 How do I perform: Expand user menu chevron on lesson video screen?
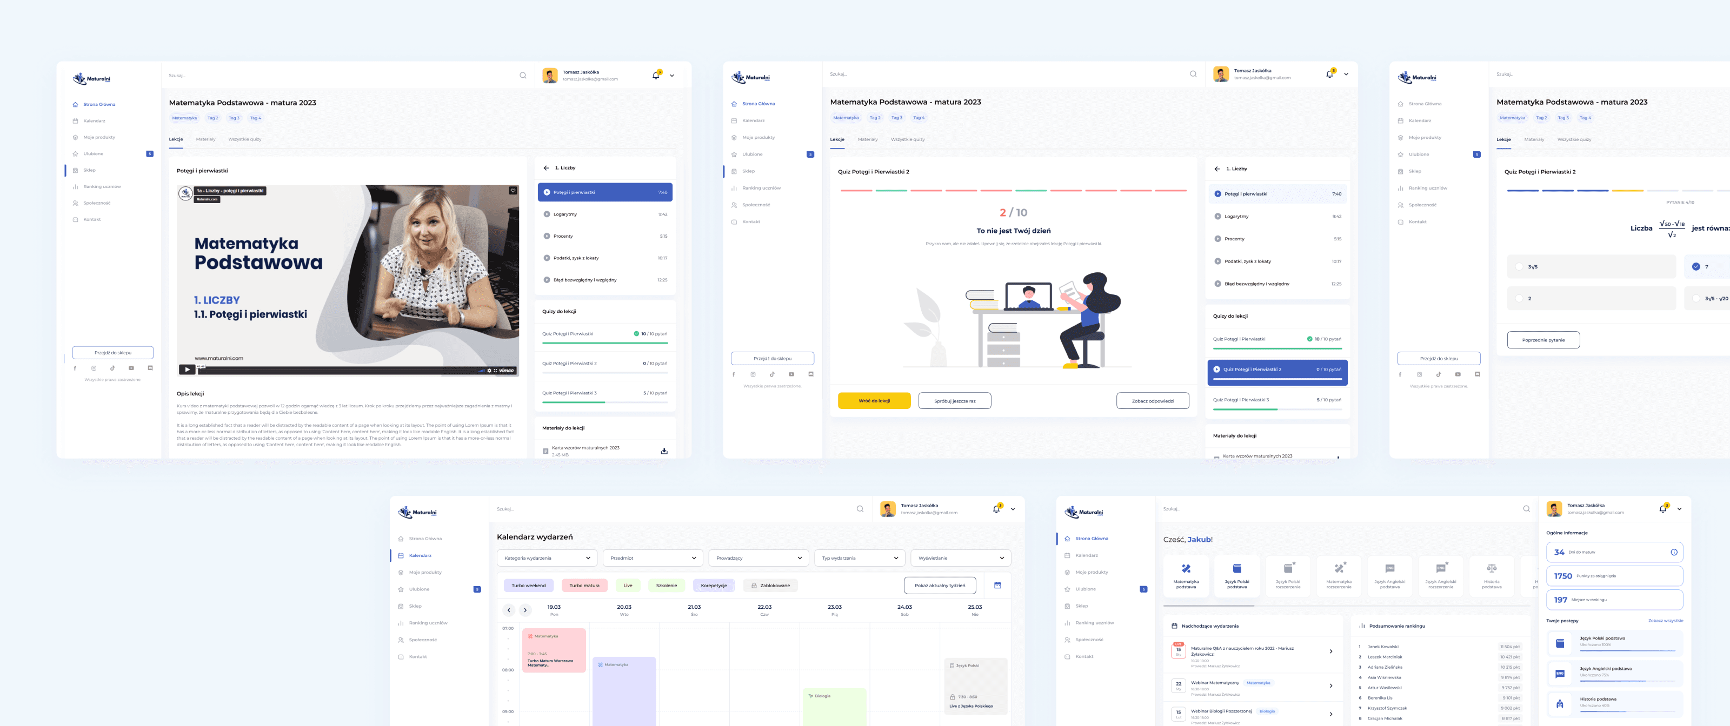[x=671, y=76]
